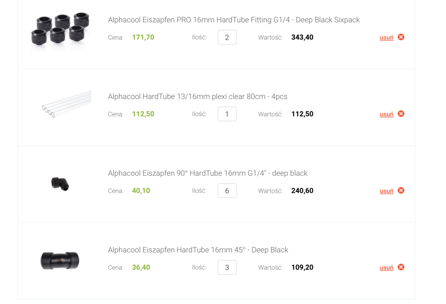The image size is (446, 304).
Task: Click red remove icon for Eiszapfen PRO Sixpack
Action: (x=401, y=37)
